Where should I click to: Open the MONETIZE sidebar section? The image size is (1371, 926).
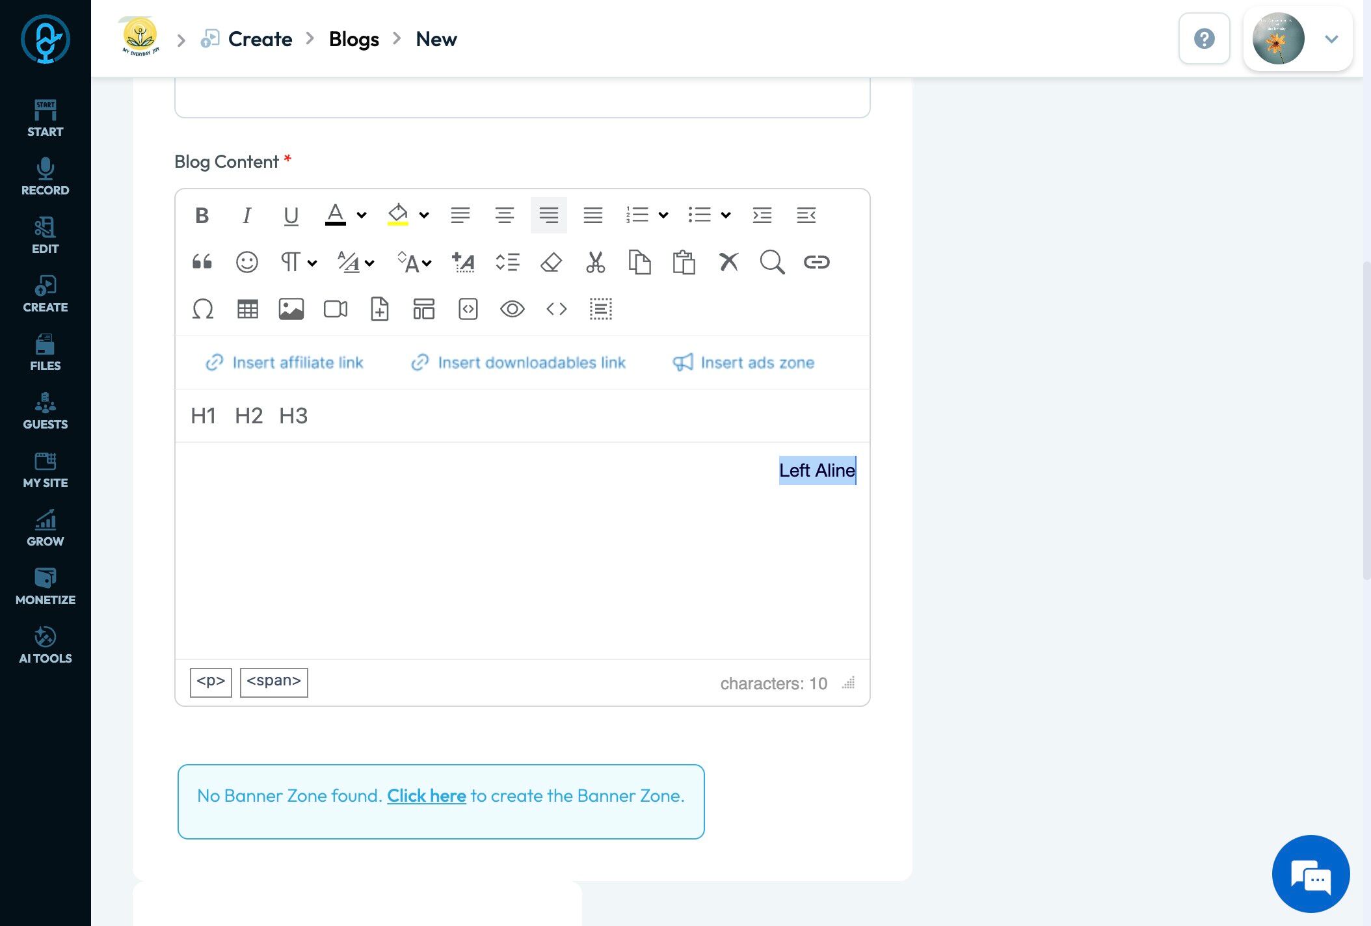[x=45, y=586]
